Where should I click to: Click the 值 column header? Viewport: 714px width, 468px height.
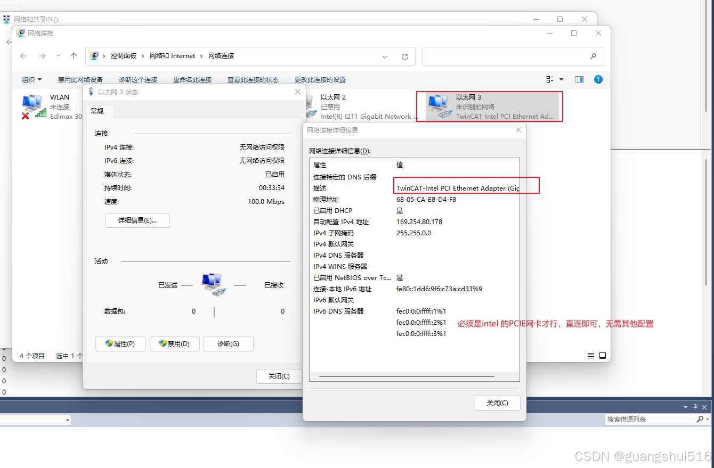[456, 165]
